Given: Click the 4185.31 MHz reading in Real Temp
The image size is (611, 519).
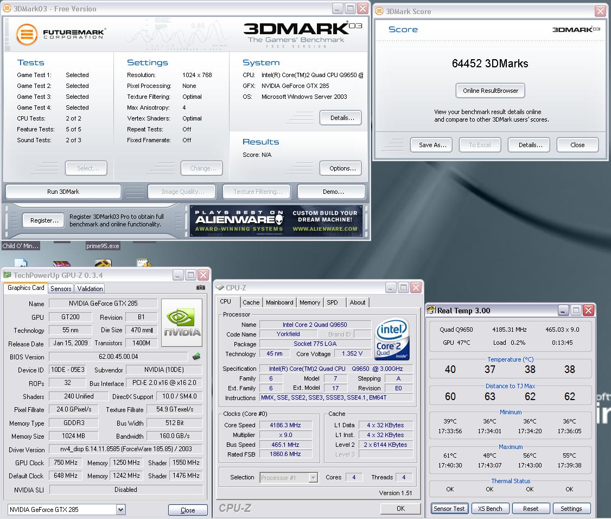Looking at the screenshot, I should tap(510, 330).
